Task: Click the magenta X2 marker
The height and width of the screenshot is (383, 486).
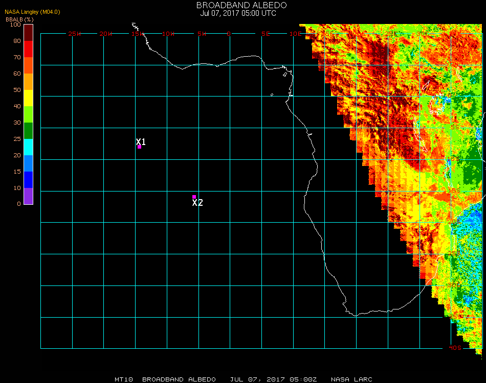Action: pyautogui.click(x=194, y=197)
